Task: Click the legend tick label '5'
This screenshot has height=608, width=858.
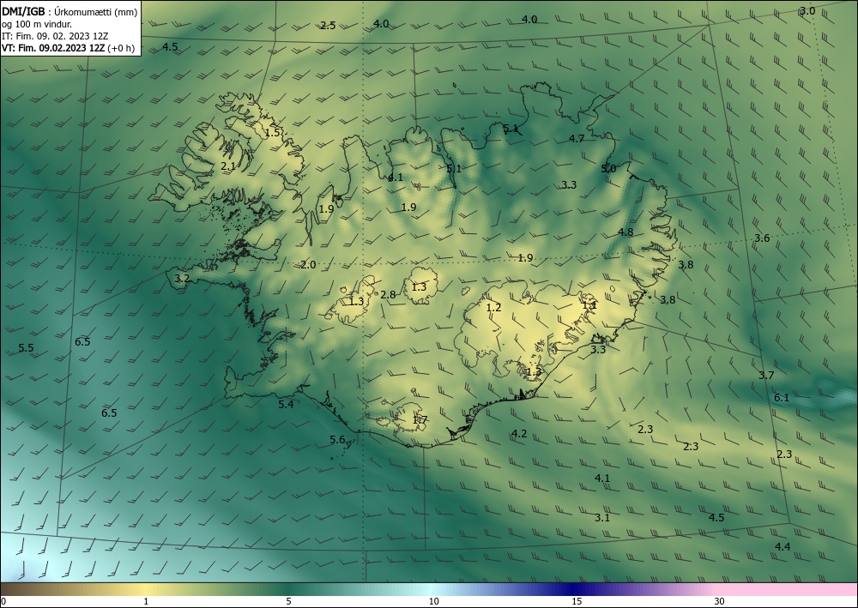Action: click(x=288, y=602)
